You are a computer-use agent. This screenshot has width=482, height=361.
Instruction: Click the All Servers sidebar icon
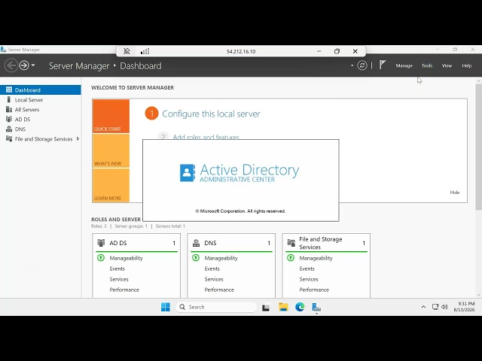tap(9, 109)
